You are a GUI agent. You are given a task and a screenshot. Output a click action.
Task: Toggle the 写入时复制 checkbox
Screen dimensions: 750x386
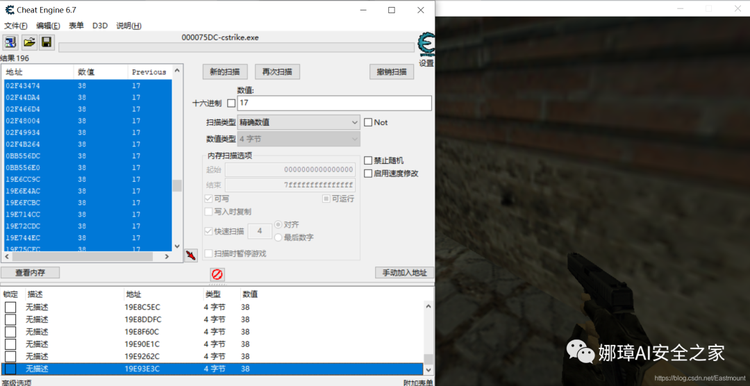[x=208, y=212]
